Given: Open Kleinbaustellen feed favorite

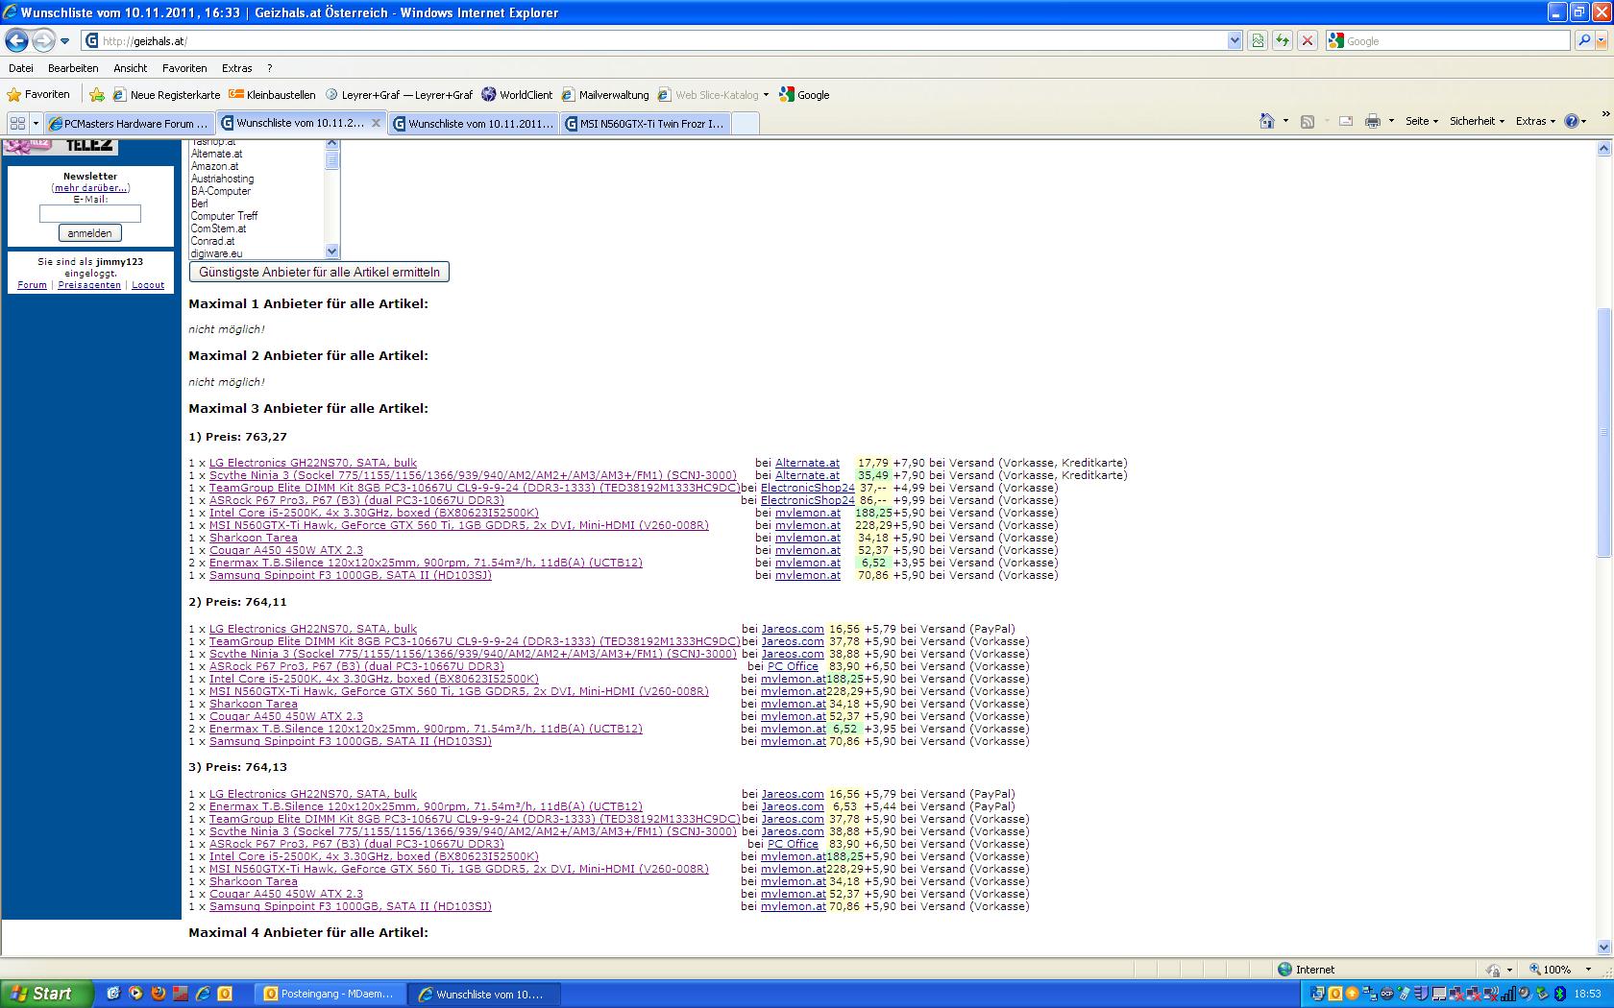Looking at the screenshot, I should click(x=272, y=95).
